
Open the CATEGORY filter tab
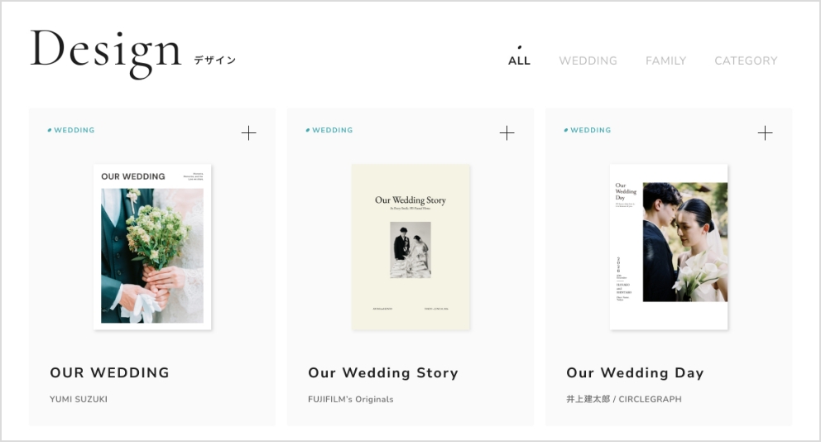tap(746, 60)
